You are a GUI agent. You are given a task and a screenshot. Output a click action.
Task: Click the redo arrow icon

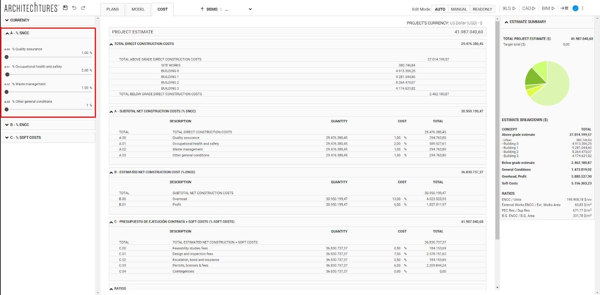click(x=83, y=8)
